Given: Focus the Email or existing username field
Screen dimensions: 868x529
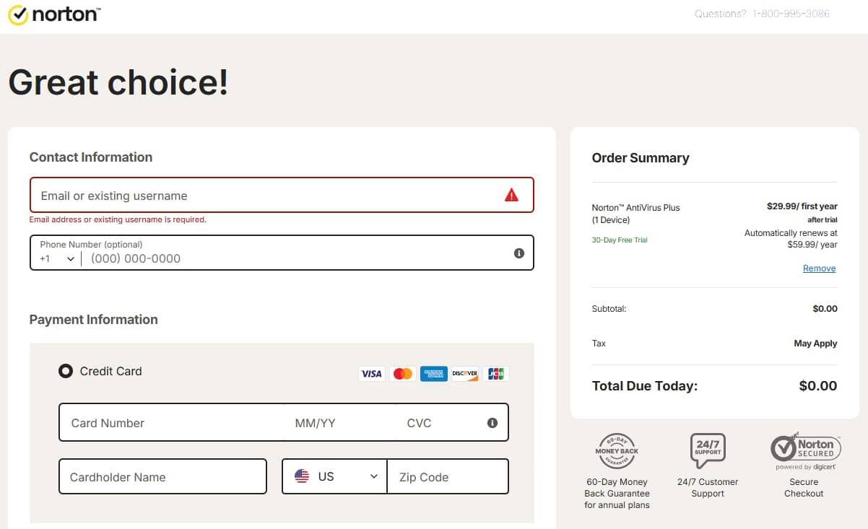Looking at the screenshot, I should 282,195.
